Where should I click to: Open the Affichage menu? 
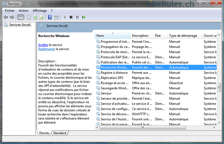pyautogui.click(x=40, y=10)
